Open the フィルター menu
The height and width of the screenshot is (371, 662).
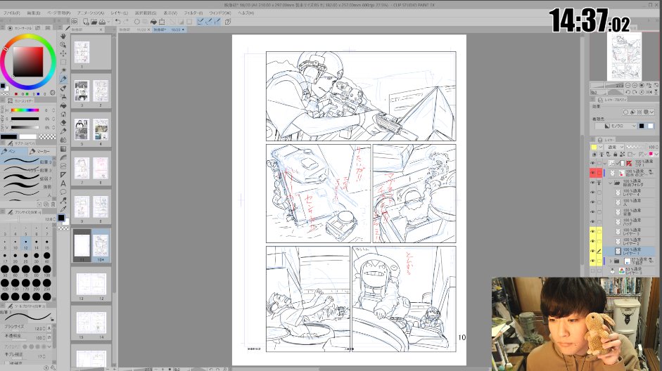pyautogui.click(x=193, y=13)
